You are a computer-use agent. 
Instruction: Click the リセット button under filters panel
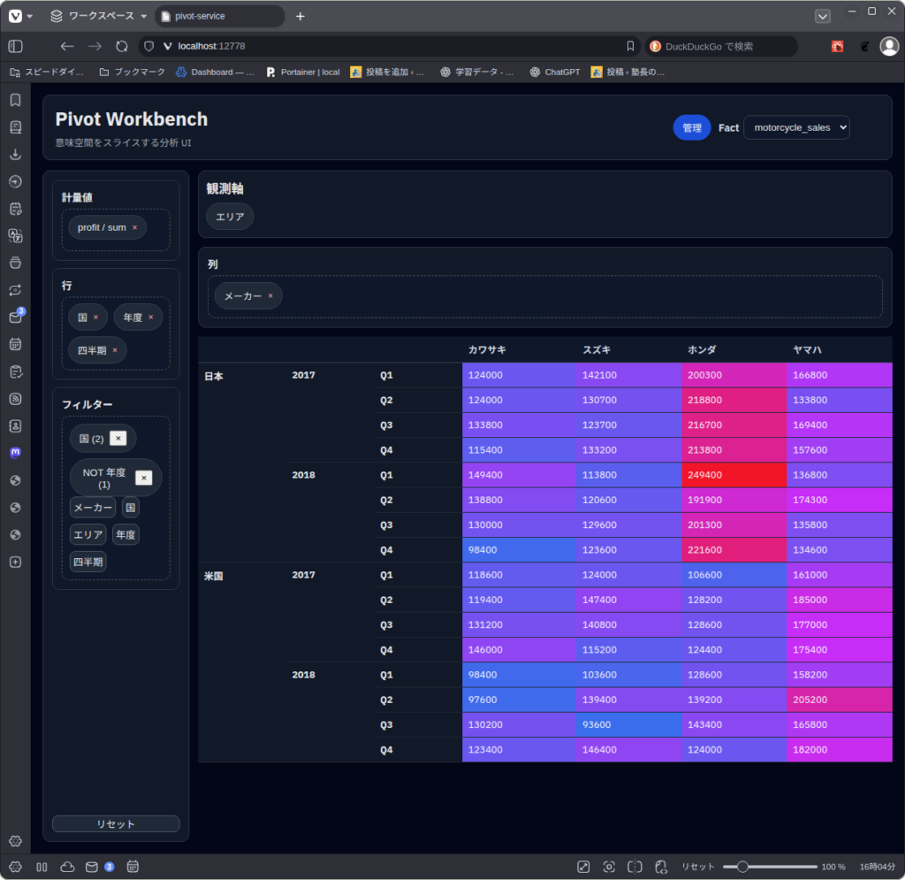116,823
